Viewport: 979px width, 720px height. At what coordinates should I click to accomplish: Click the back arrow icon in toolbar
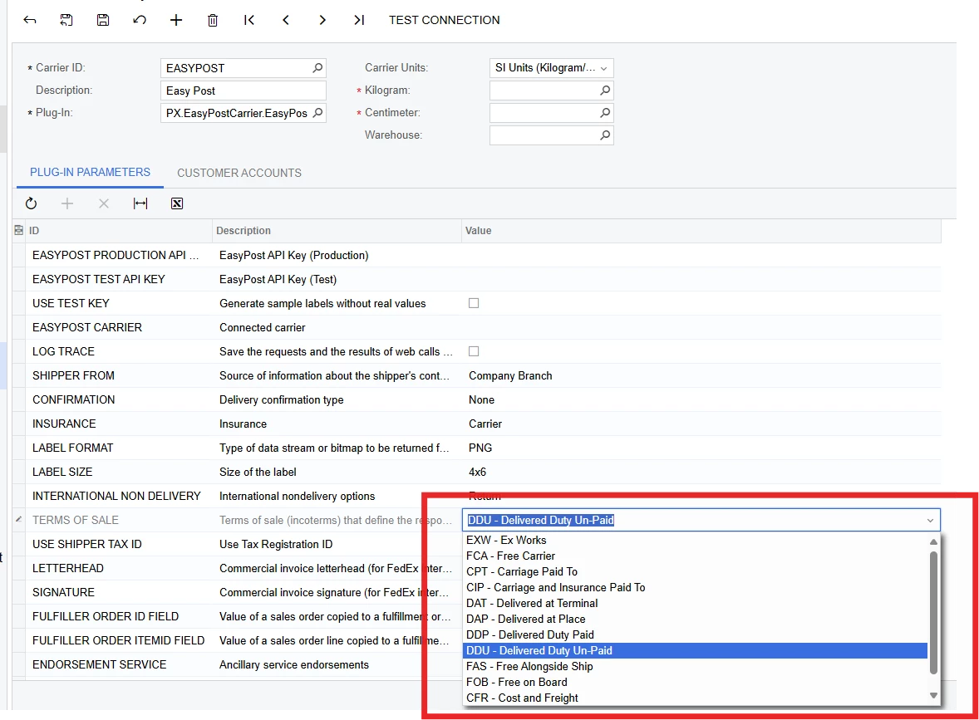(x=29, y=20)
